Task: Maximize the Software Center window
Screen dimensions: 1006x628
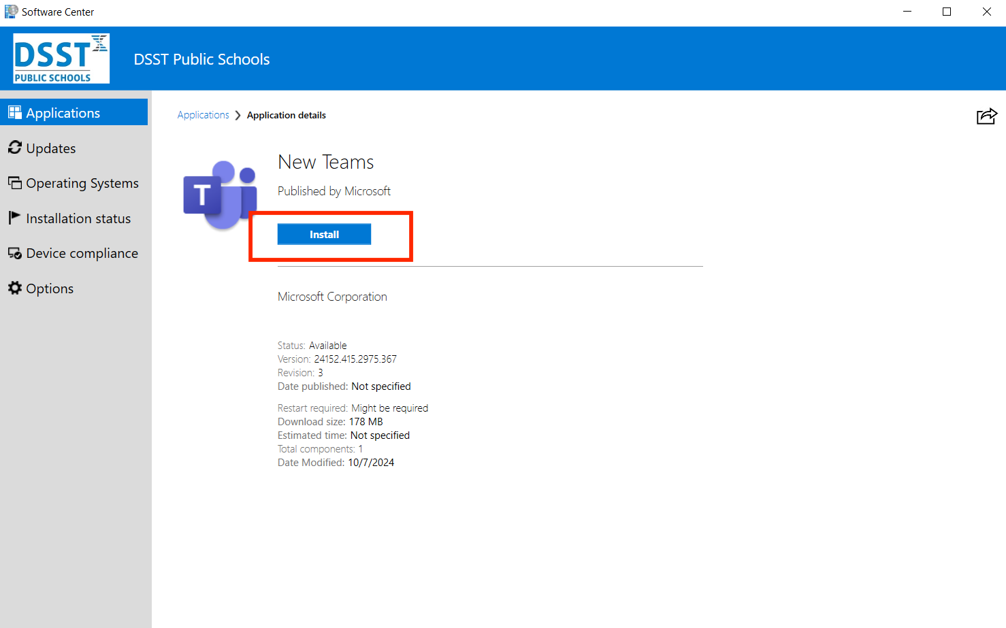Action: click(947, 12)
